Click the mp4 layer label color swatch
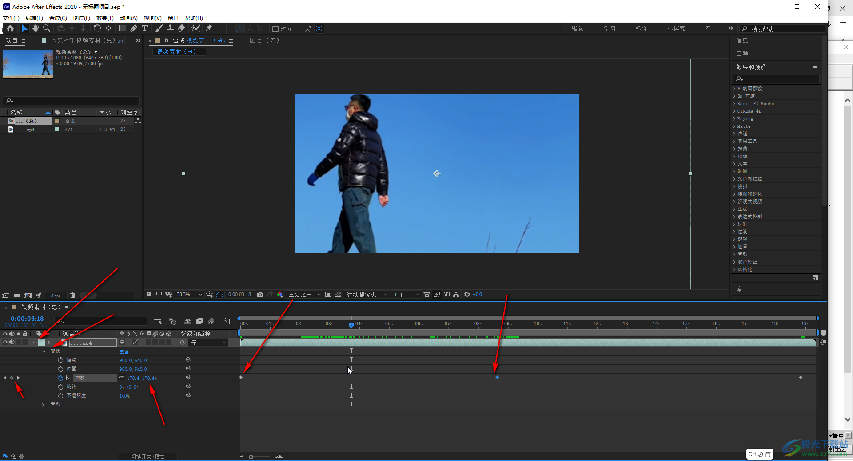853x461 pixels. tap(41, 343)
